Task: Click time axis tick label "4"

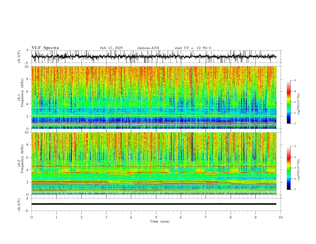Action: 131,217
